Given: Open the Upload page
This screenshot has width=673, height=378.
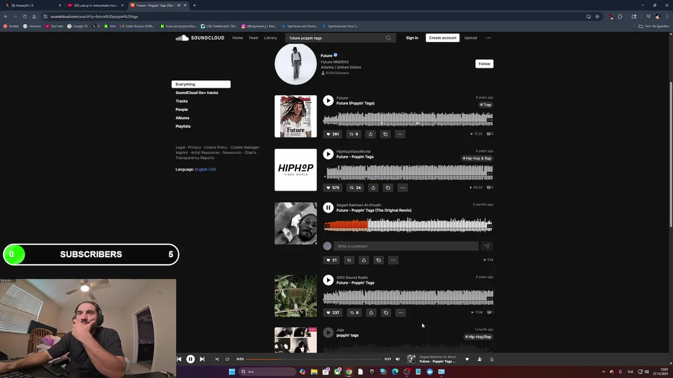Looking at the screenshot, I should pyautogui.click(x=471, y=38).
